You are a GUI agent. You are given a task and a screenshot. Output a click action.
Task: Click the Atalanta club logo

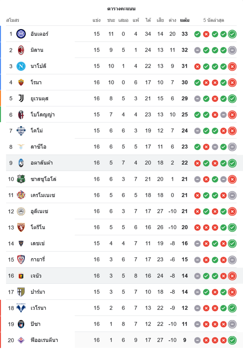click(21, 163)
